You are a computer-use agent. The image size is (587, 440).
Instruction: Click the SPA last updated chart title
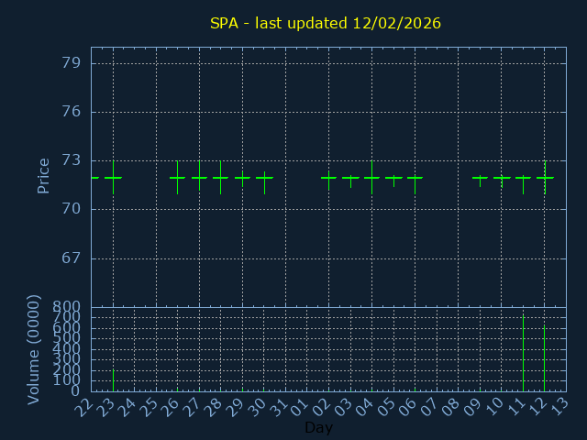pyautogui.click(x=325, y=23)
